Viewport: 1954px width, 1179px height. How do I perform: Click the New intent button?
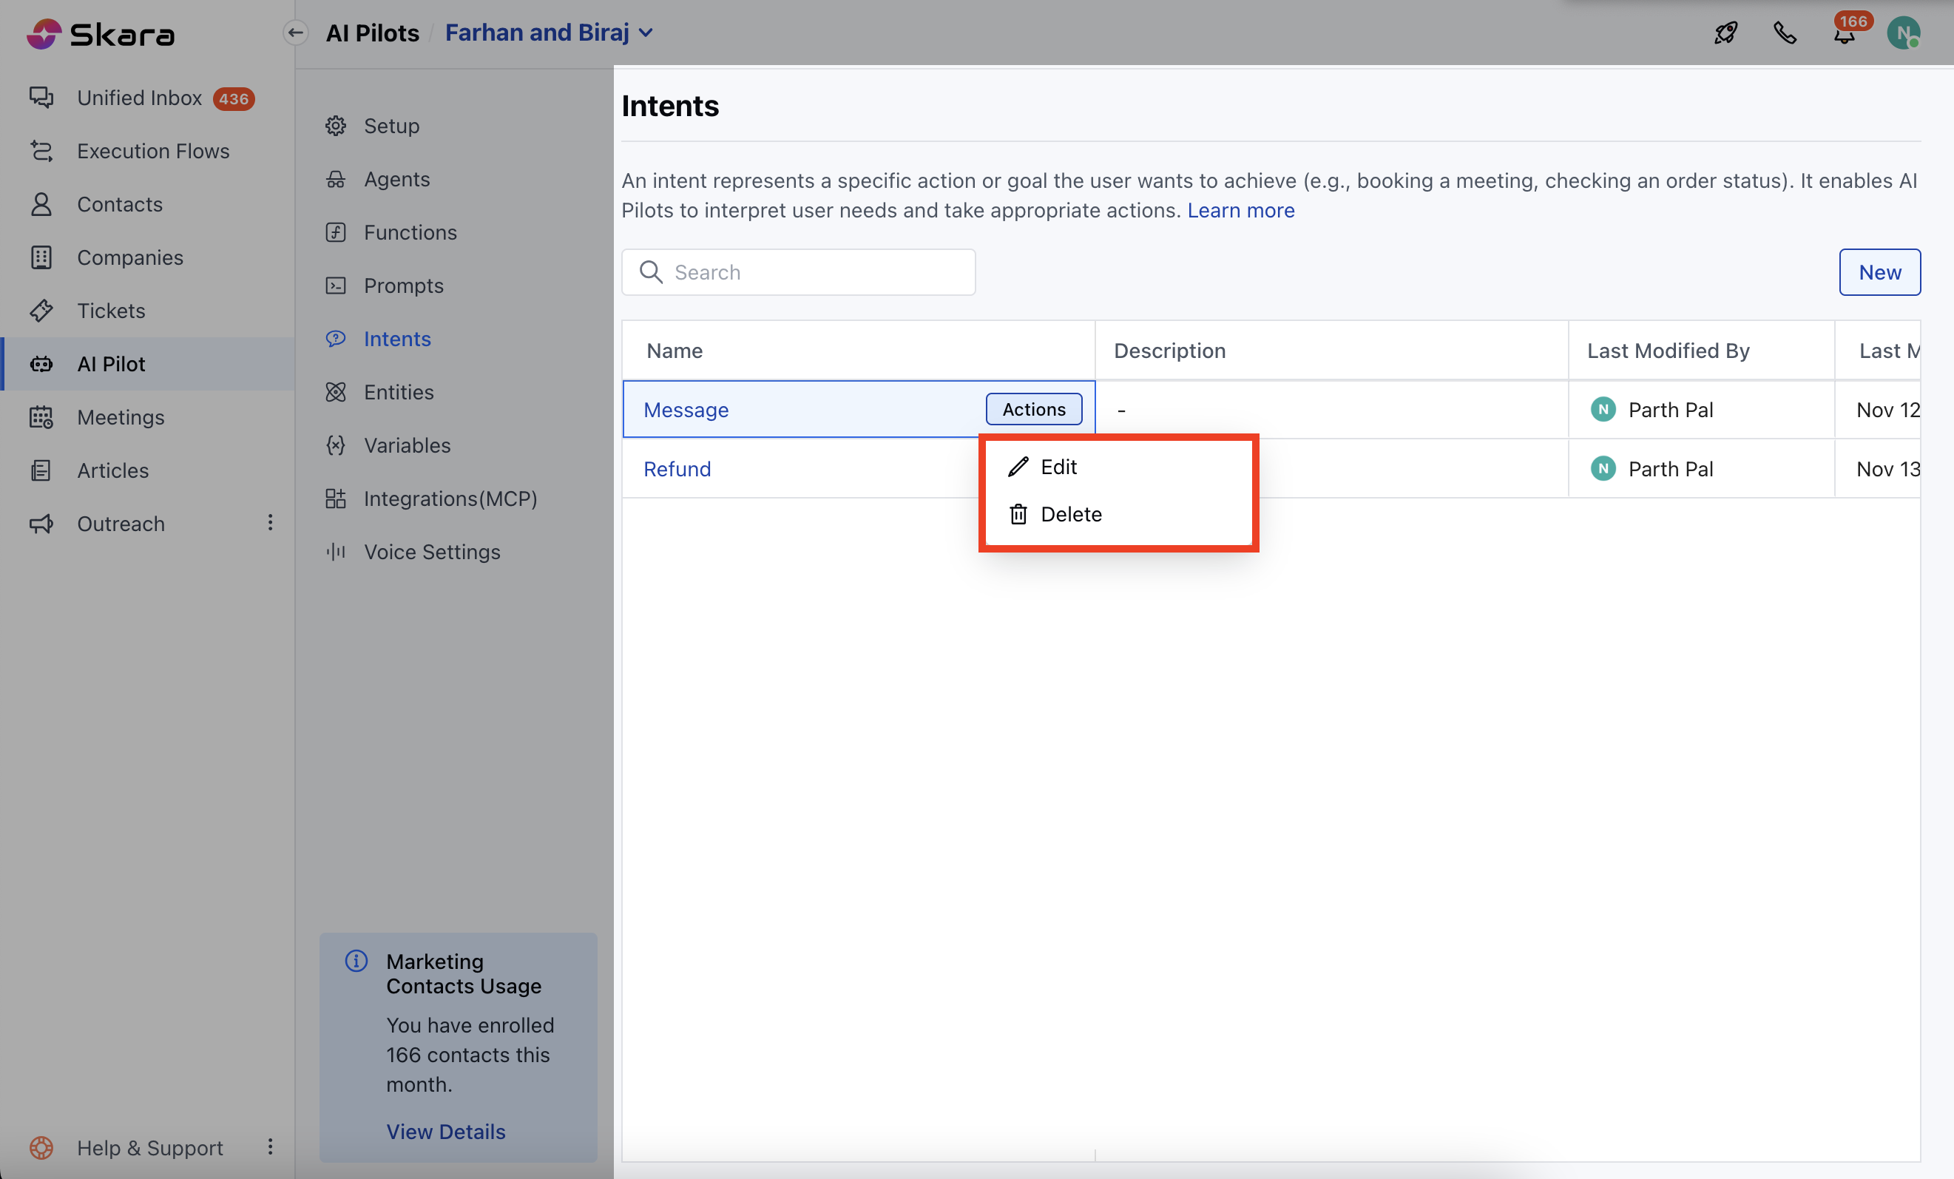(x=1879, y=272)
